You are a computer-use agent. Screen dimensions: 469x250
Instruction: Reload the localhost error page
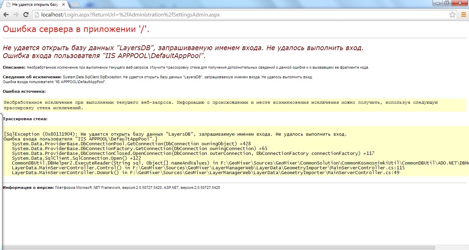(x=26, y=15)
